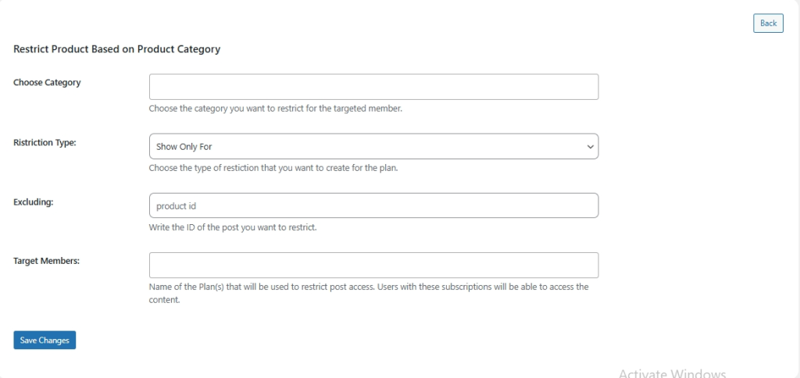Click the Excluding product id field

373,205
